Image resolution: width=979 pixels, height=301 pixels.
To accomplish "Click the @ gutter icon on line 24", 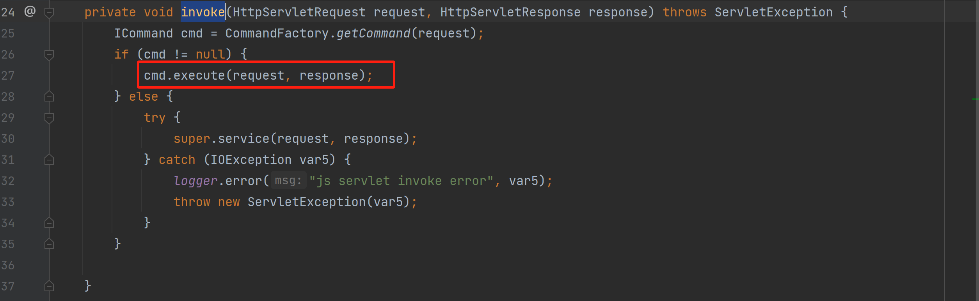I will click(30, 12).
